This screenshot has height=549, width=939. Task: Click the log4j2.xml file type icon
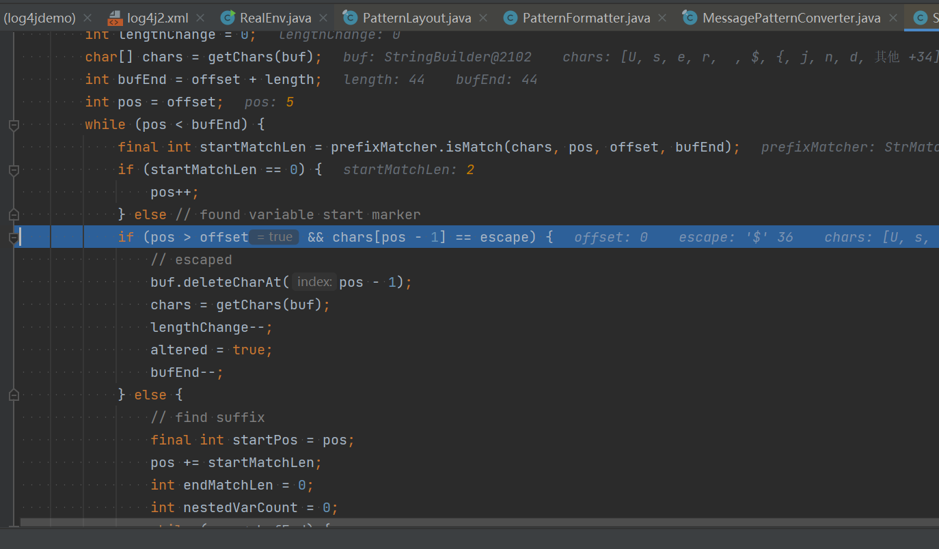coord(115,18)
